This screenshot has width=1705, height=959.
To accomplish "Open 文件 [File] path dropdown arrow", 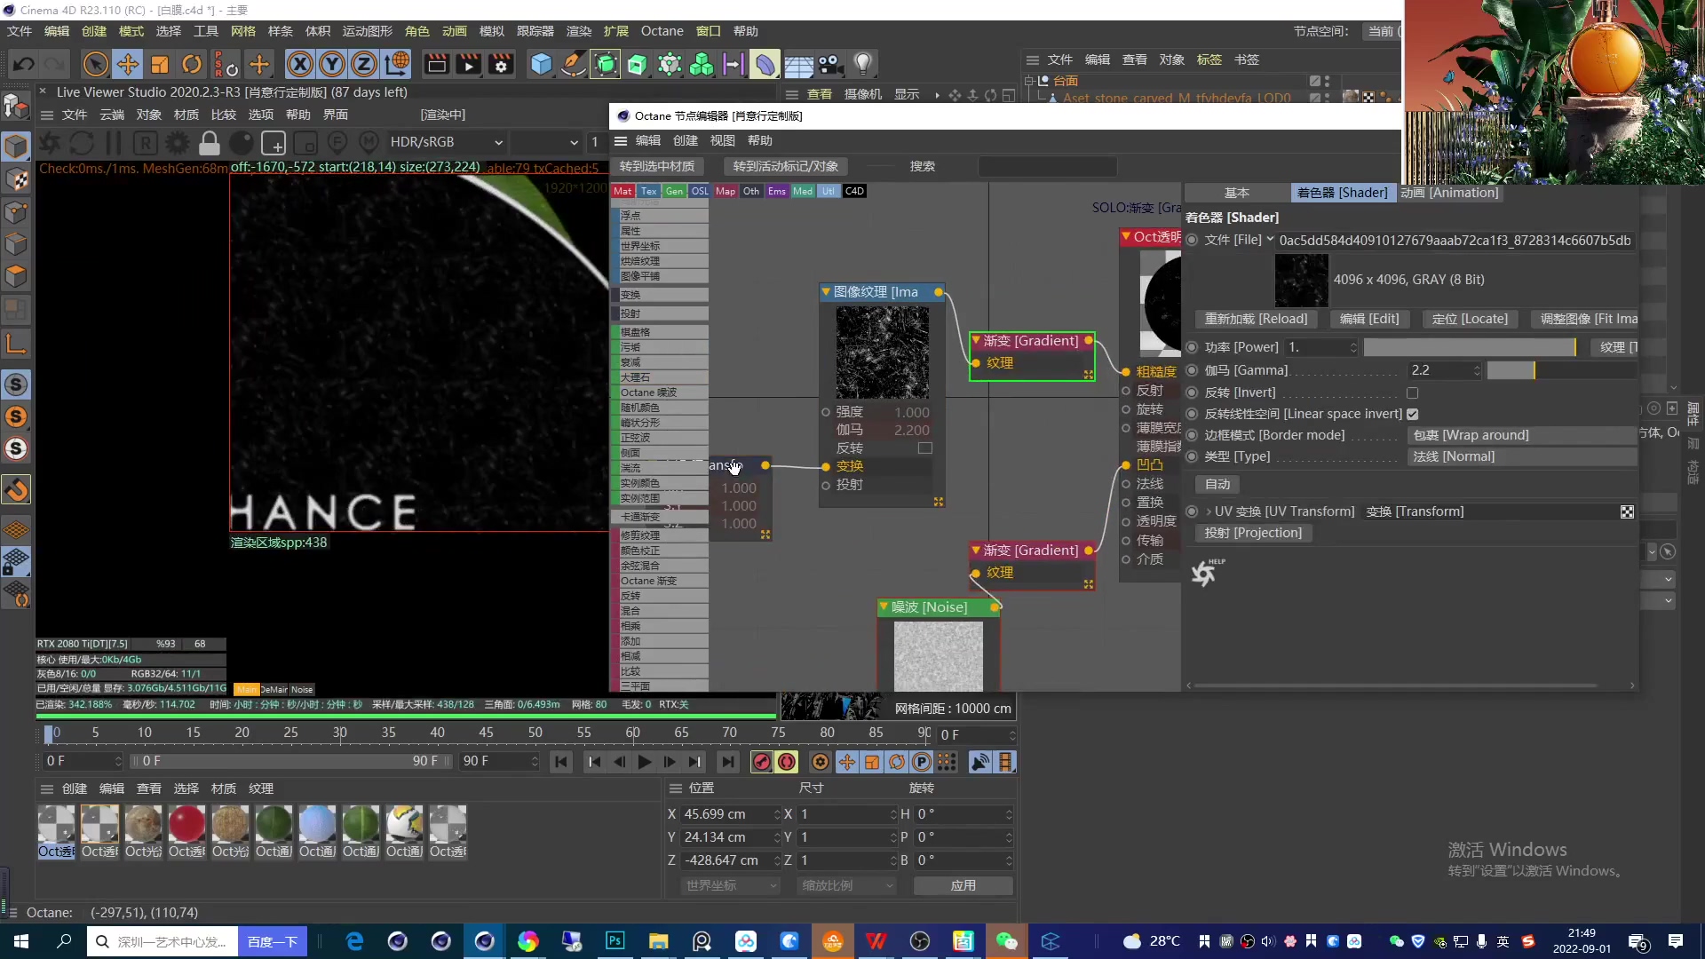I will click(x=1270, y=240).
